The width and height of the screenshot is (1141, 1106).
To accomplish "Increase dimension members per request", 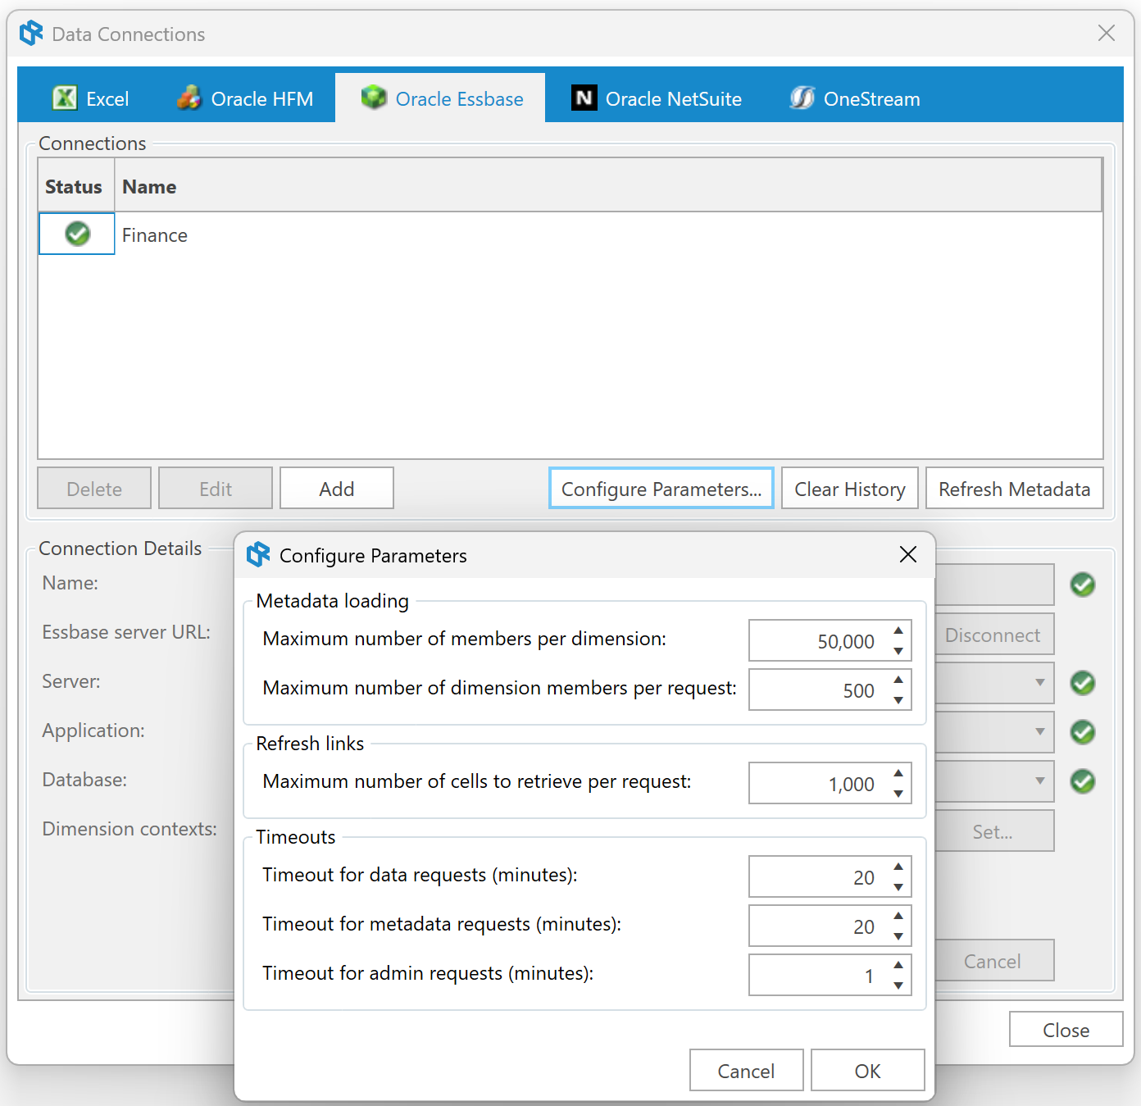I will [x=898, y=679].
